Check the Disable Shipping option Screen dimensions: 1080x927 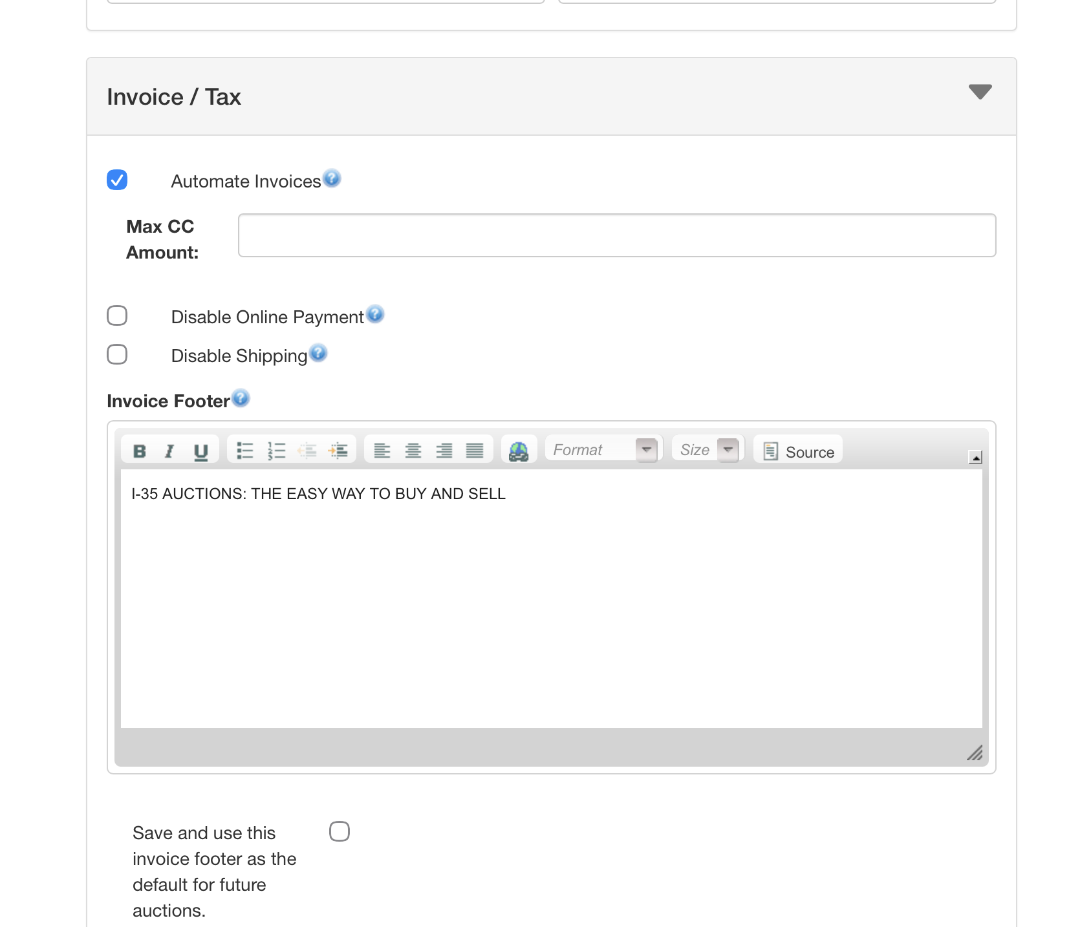point(117,354)
